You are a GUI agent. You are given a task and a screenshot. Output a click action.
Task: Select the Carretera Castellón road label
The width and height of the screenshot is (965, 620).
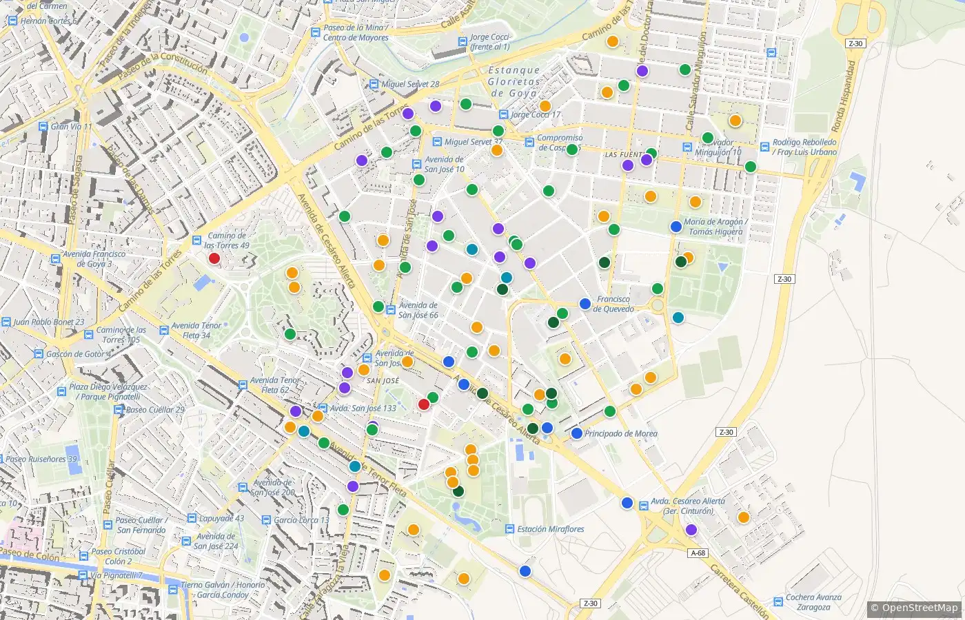(x=739, y=592)
